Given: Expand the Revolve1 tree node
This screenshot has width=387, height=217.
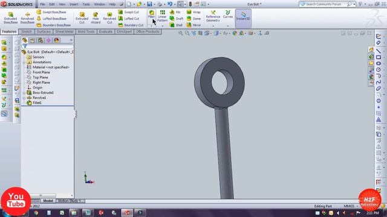Looking at the screenshot, I should coord(24,98).
